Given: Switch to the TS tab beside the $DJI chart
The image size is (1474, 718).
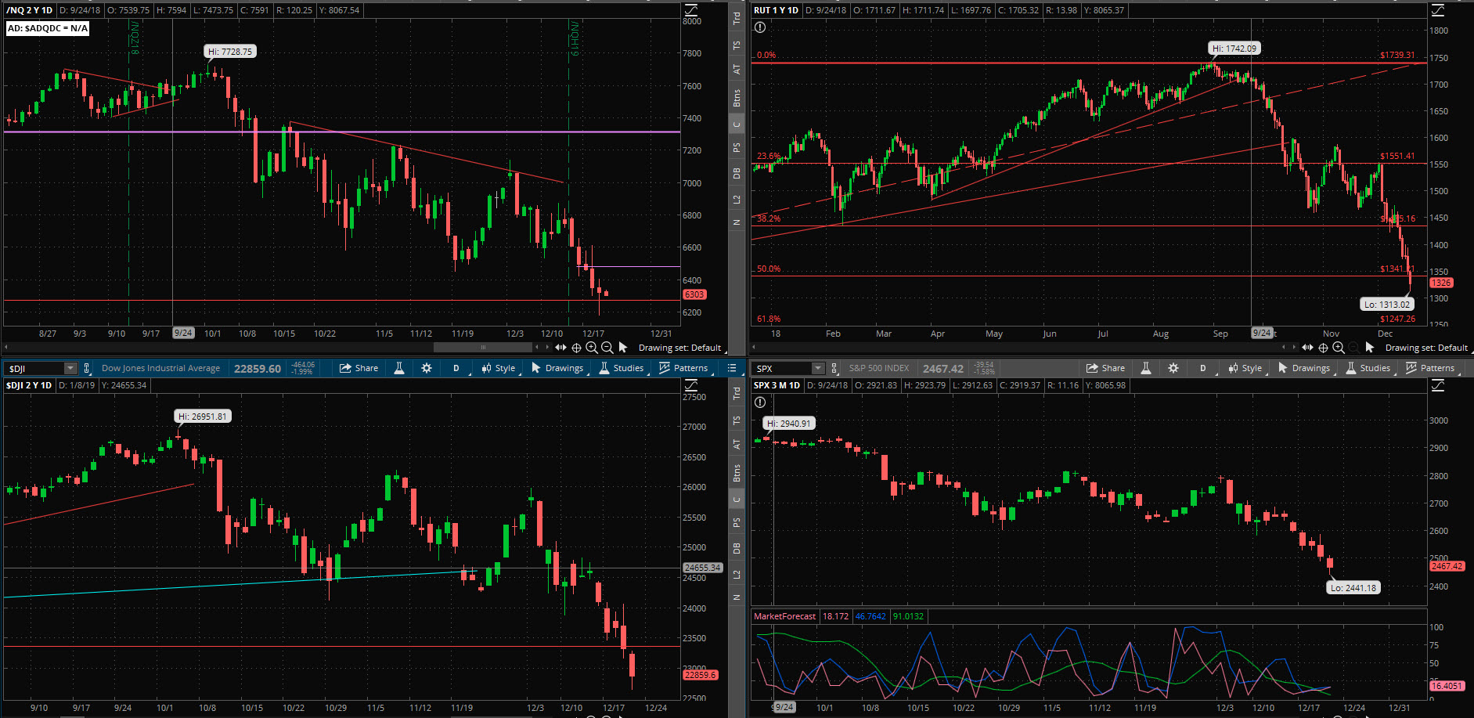Looking at the screenshot, I should point(737,420).
